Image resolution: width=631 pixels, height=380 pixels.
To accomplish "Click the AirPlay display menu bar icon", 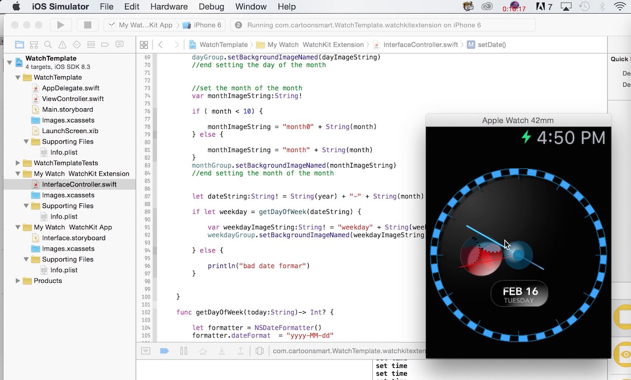I will point(566,6).
